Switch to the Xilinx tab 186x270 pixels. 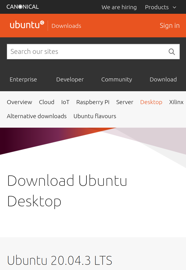click(x=176, y=102)
